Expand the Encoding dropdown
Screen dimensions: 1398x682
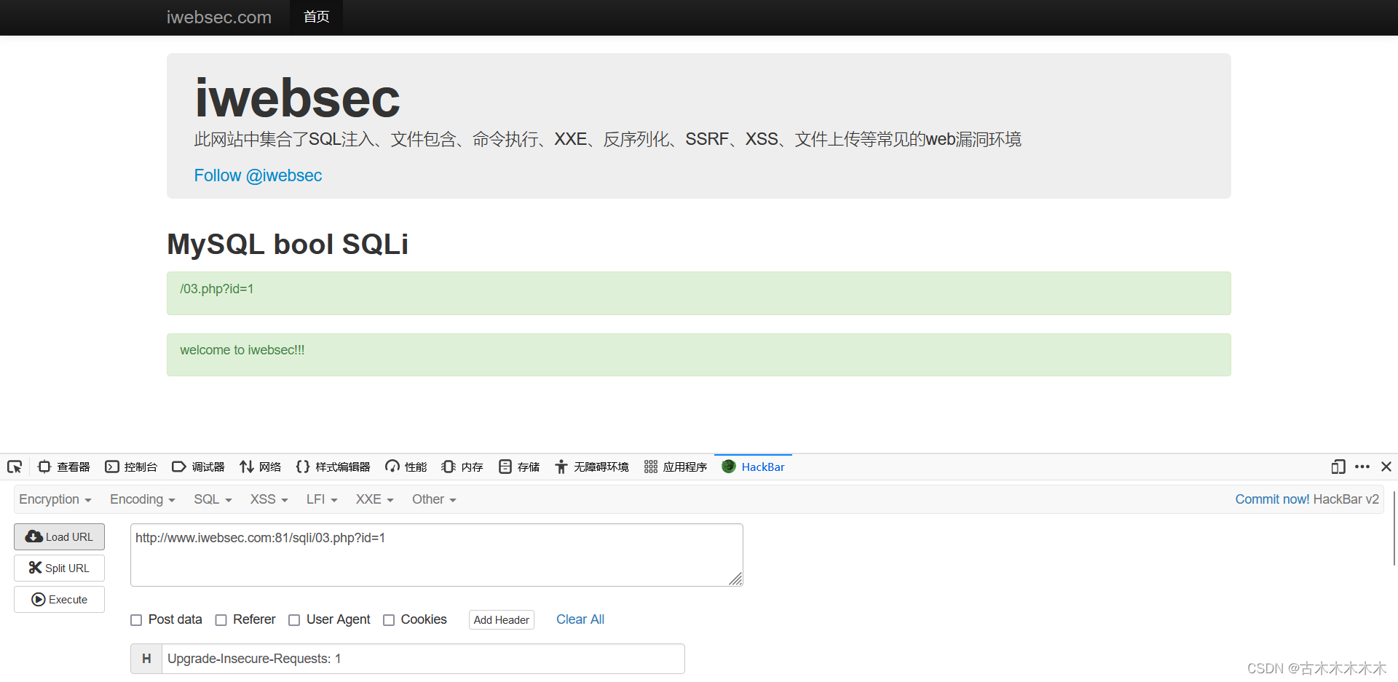tap(142, 499)
